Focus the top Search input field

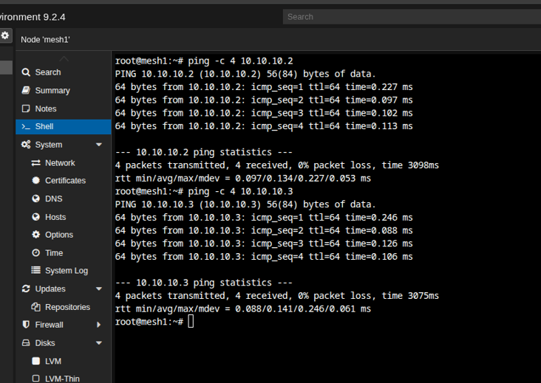coord(412,17)
